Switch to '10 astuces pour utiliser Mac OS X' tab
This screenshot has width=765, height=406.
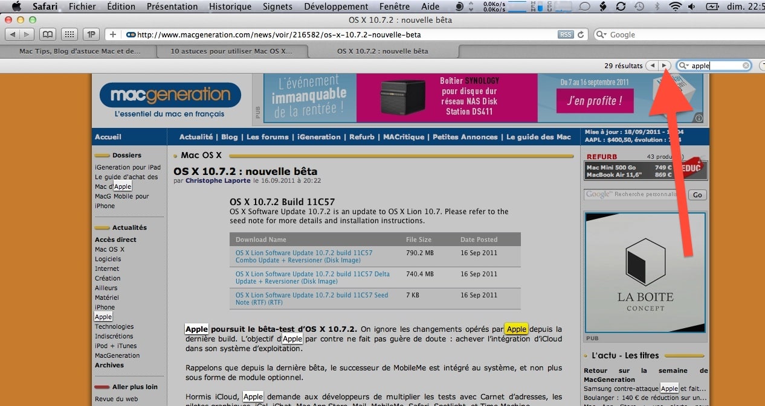[x=231, y=51]
